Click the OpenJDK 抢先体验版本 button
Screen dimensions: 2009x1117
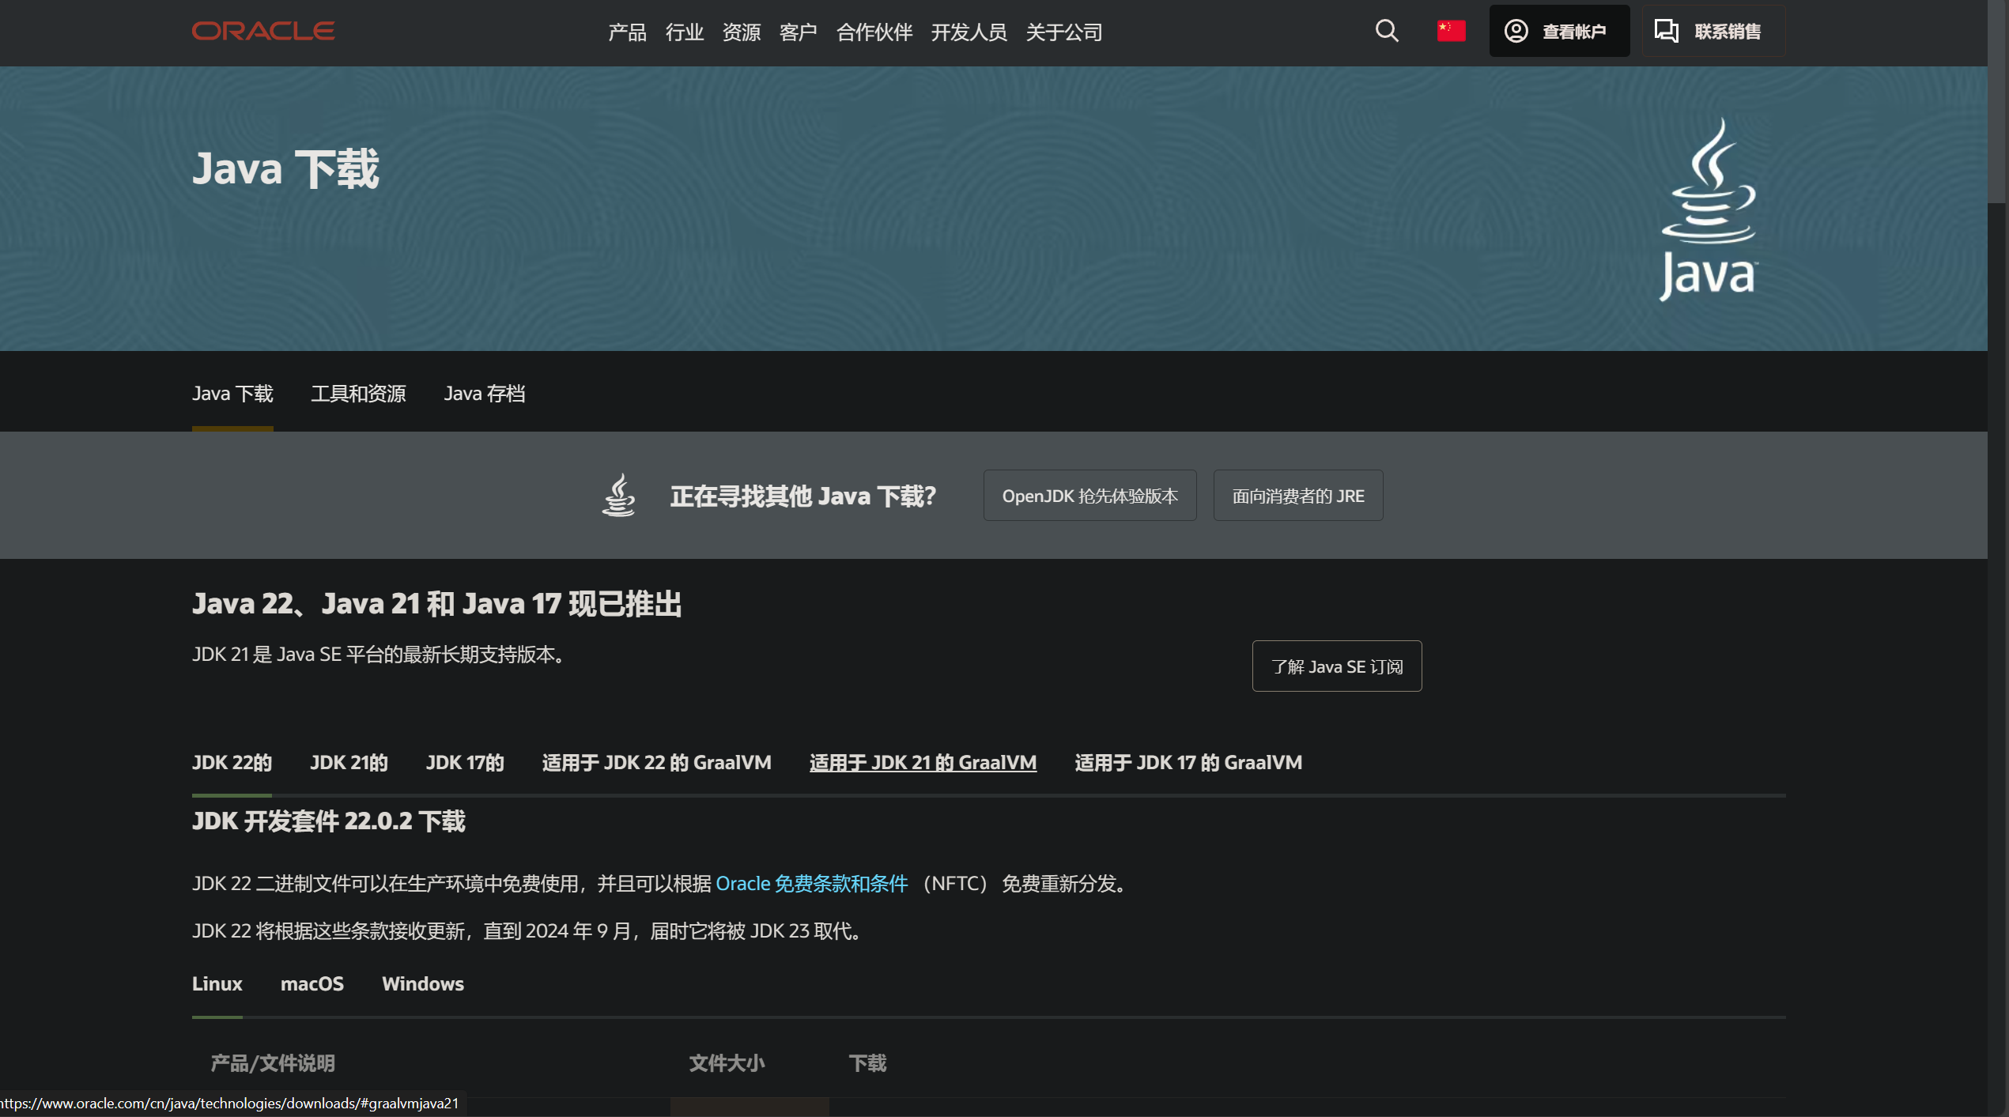[x=1089, y=496]
